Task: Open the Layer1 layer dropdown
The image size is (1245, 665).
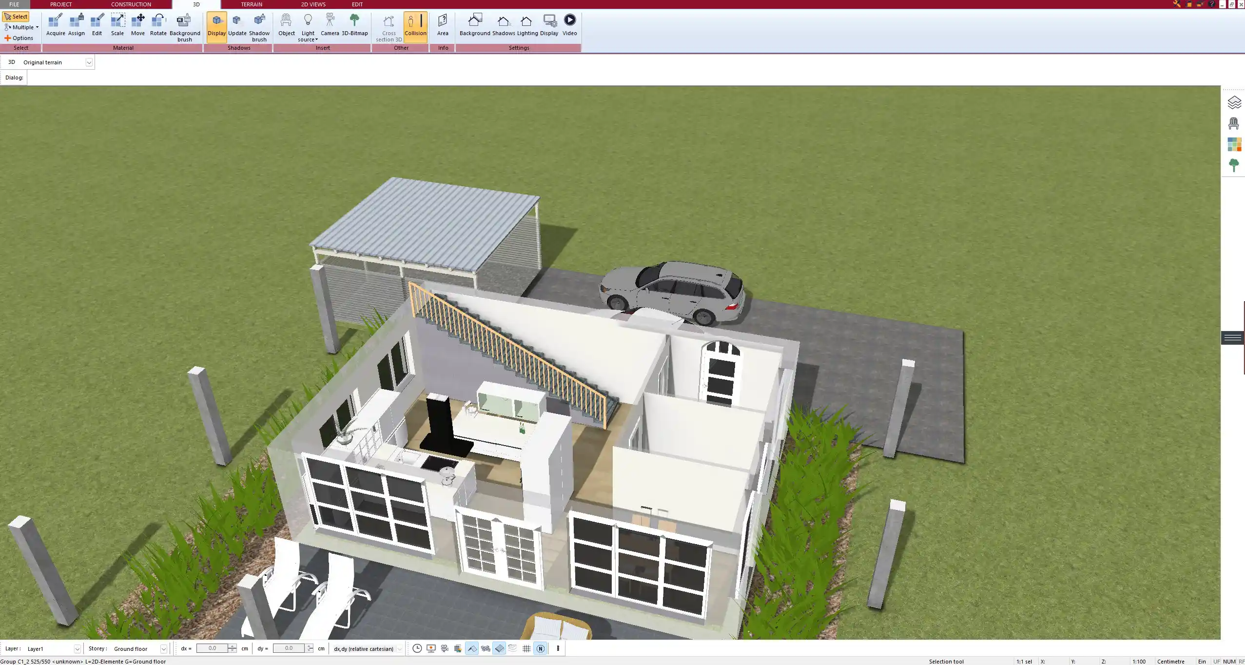Action: coord(77,649)
